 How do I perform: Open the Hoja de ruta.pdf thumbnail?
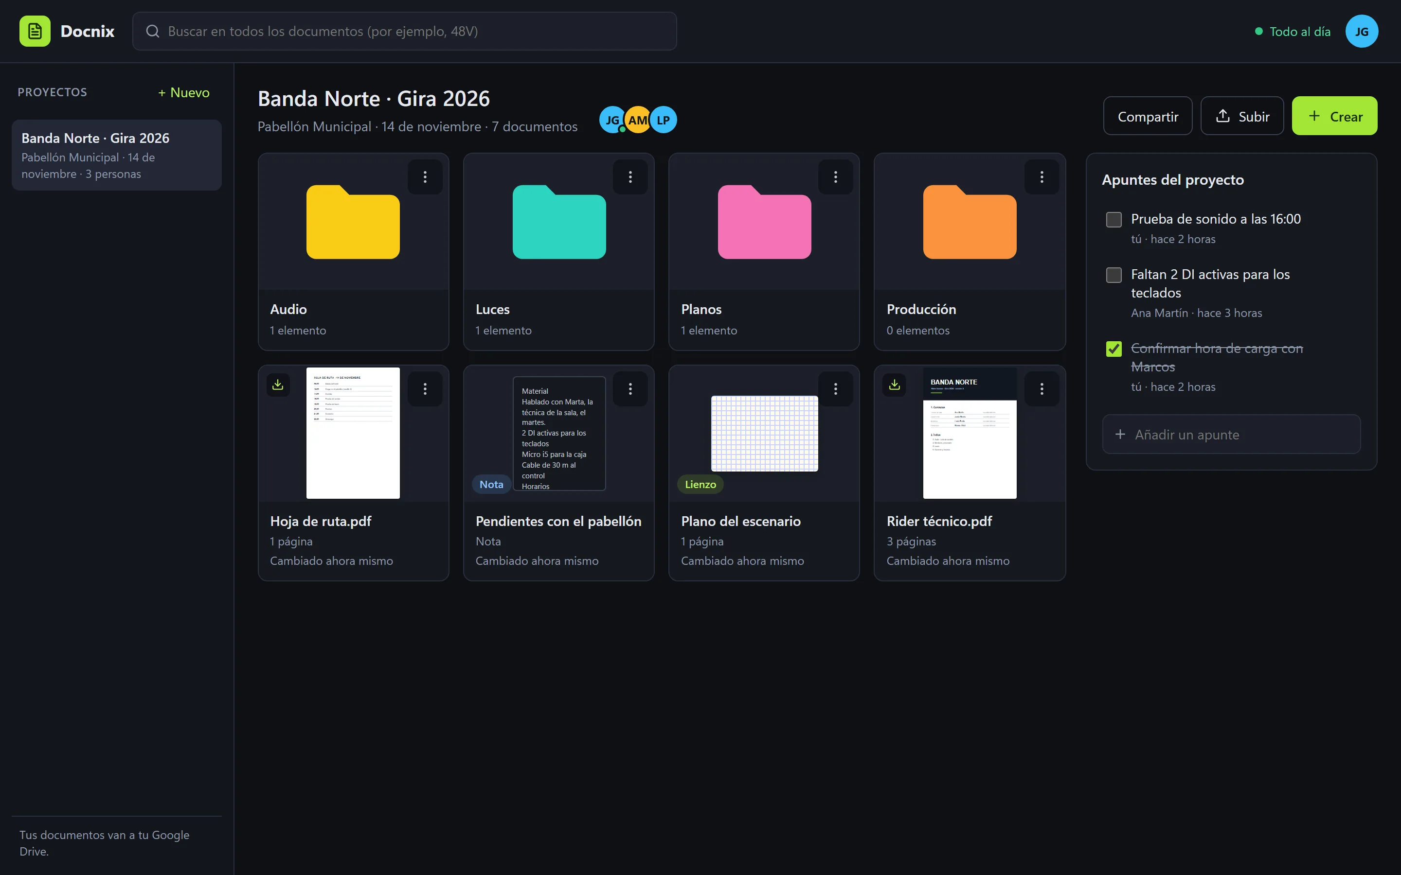[353, 433]
